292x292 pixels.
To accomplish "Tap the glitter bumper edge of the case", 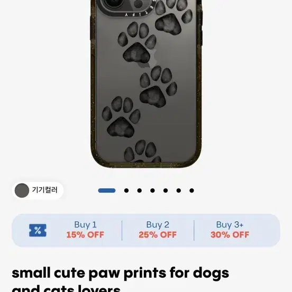I will click(x=199, y=84).
